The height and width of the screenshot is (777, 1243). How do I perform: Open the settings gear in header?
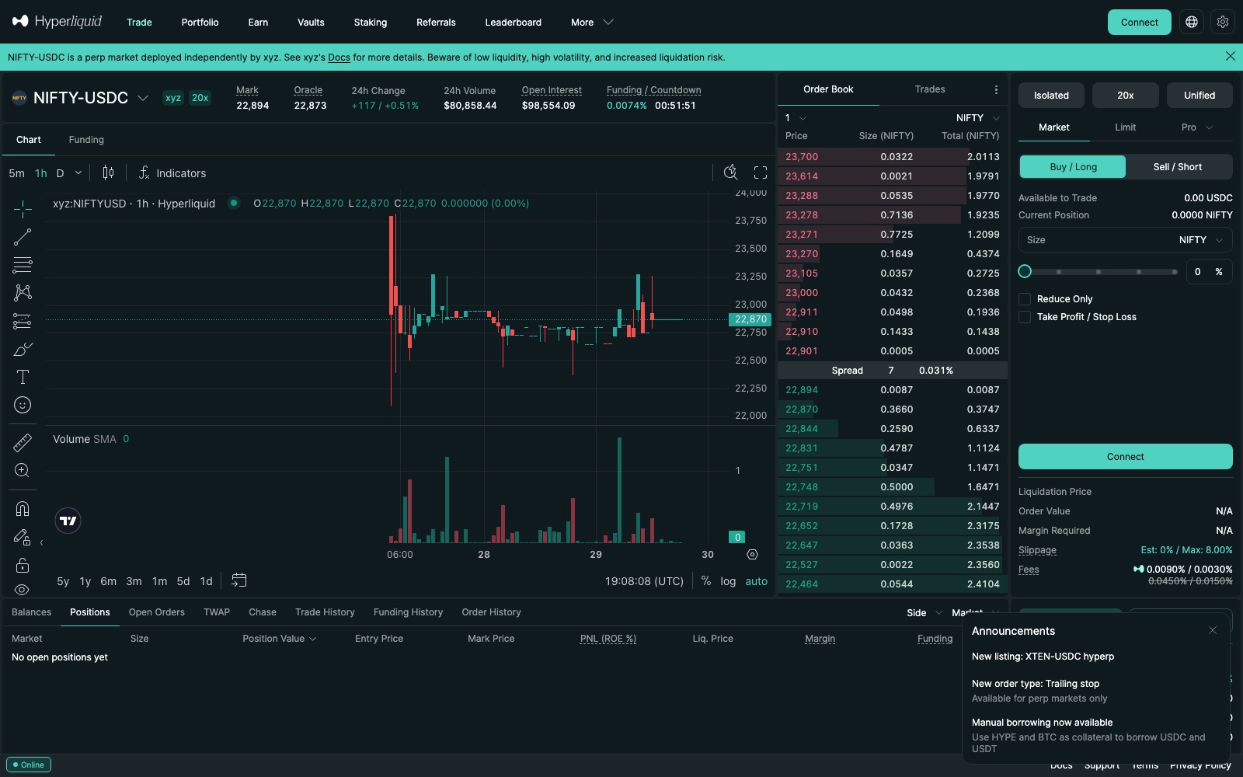[x=1223, y=22]
